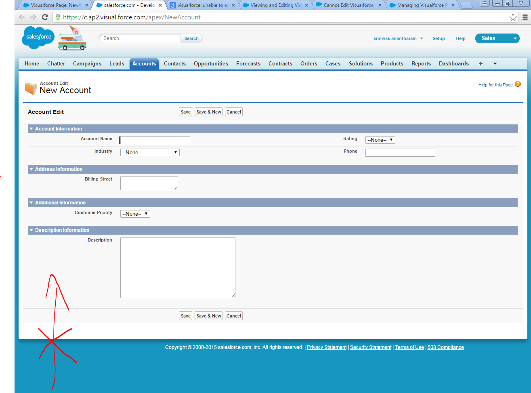Open the Chrome hamburger menu
Viewport: 531px width, 393px height.
(x=525, y=17)
